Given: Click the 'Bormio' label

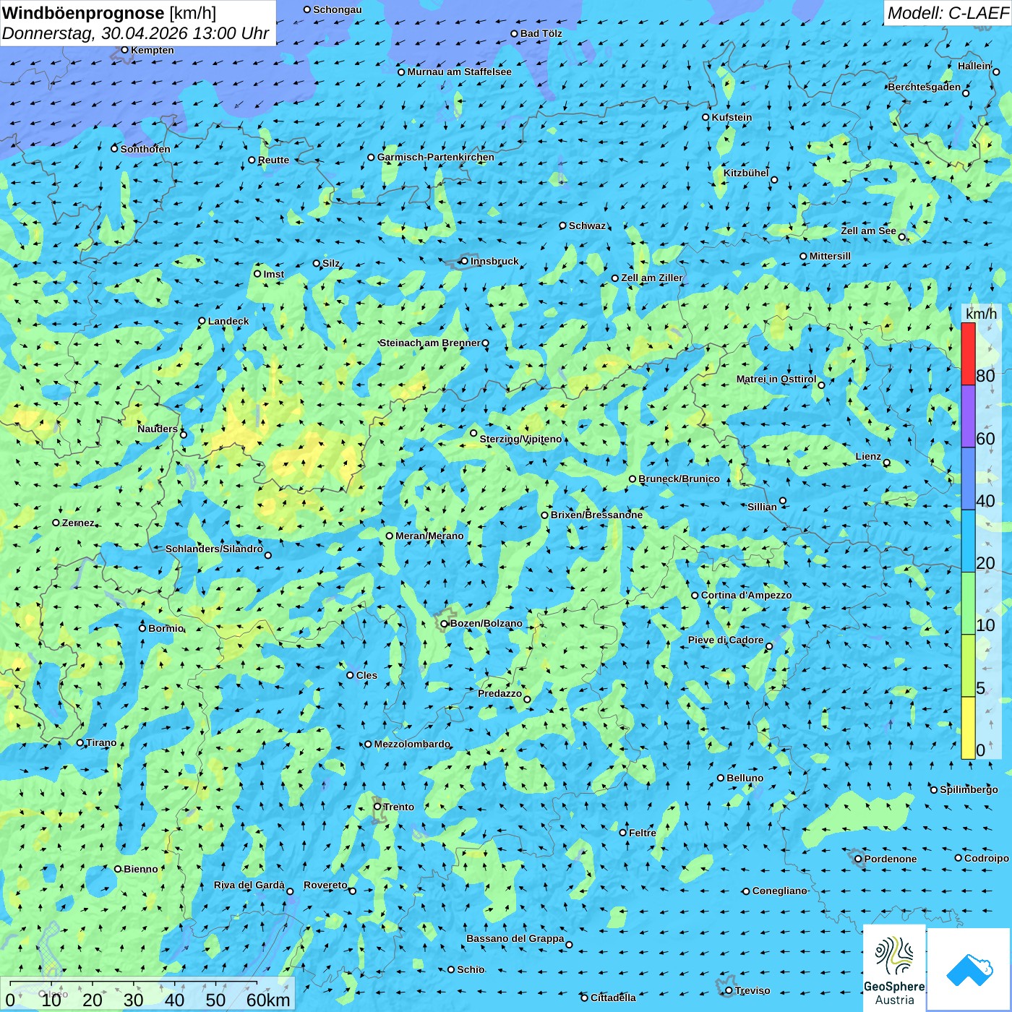Looking at the screenshot, I should pyautogui.click(x=166, y=628).
